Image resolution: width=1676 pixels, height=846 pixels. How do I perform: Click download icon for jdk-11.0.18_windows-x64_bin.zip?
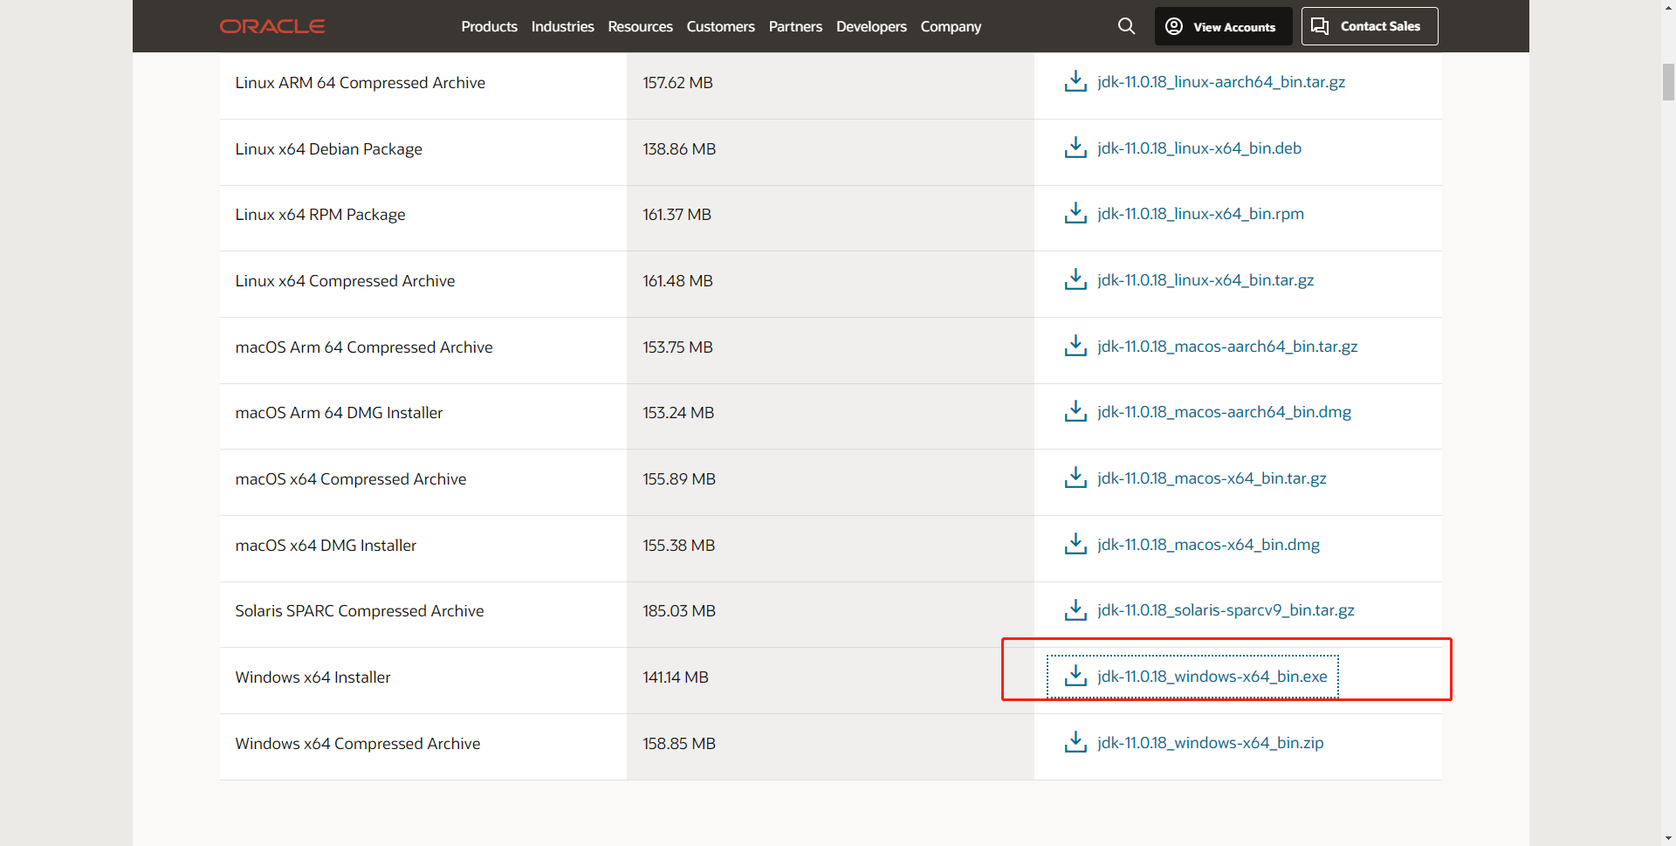point(1075,742)
